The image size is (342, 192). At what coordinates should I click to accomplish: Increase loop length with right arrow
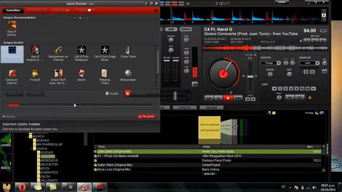314,89
